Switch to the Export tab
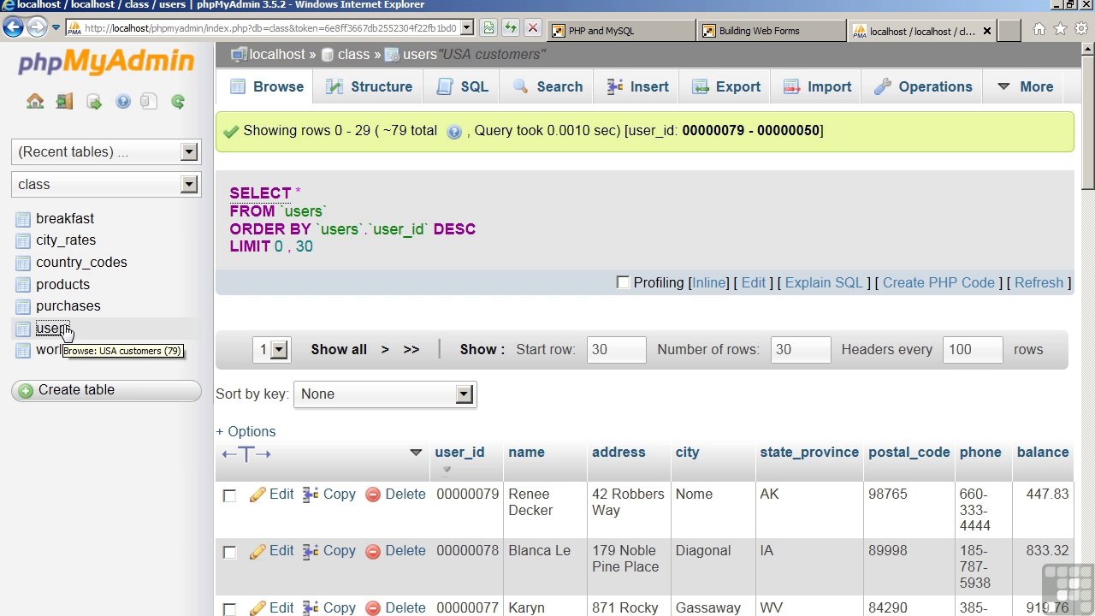This screenshot has height=616, width=1095. tap(726, 86)
